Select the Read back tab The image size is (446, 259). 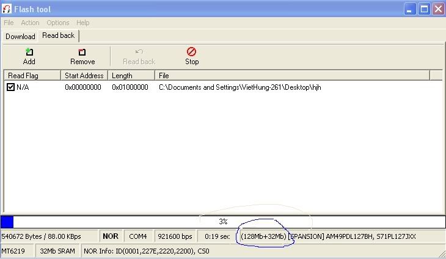(x=58, y=35)
